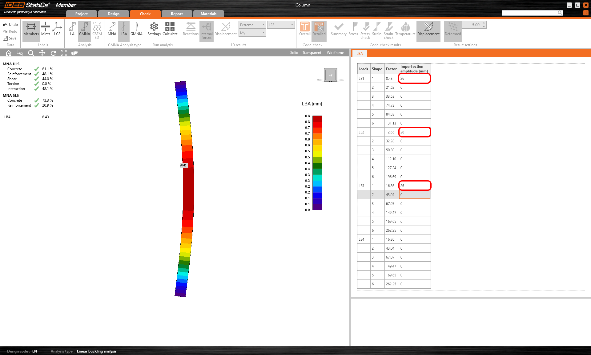Select the GMNIA analysis type
This screenshot has width=591, height=355.
136,29
